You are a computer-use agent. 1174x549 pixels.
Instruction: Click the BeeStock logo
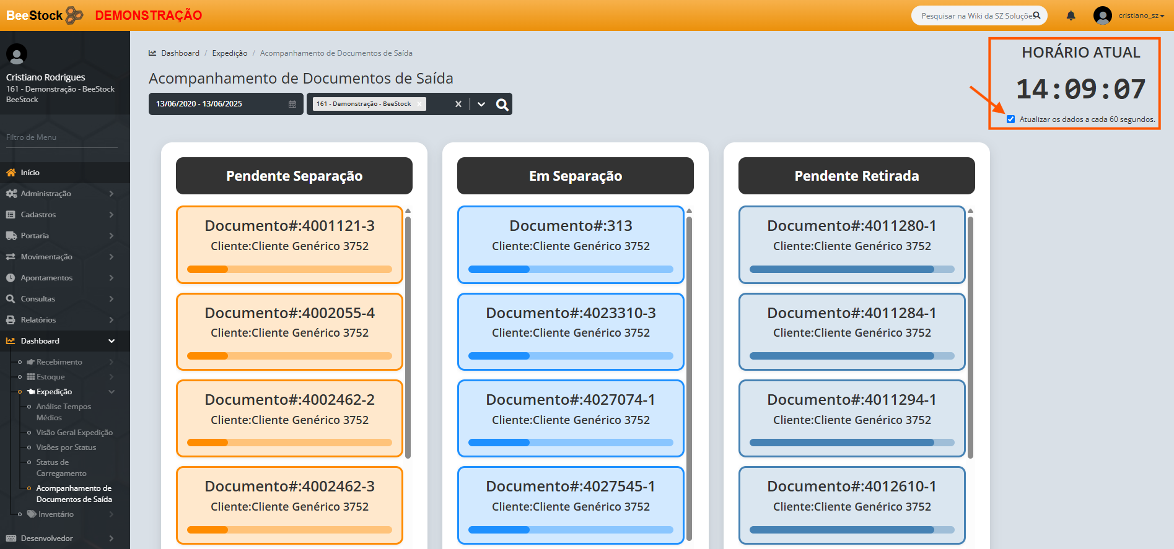tap(45, 15)
